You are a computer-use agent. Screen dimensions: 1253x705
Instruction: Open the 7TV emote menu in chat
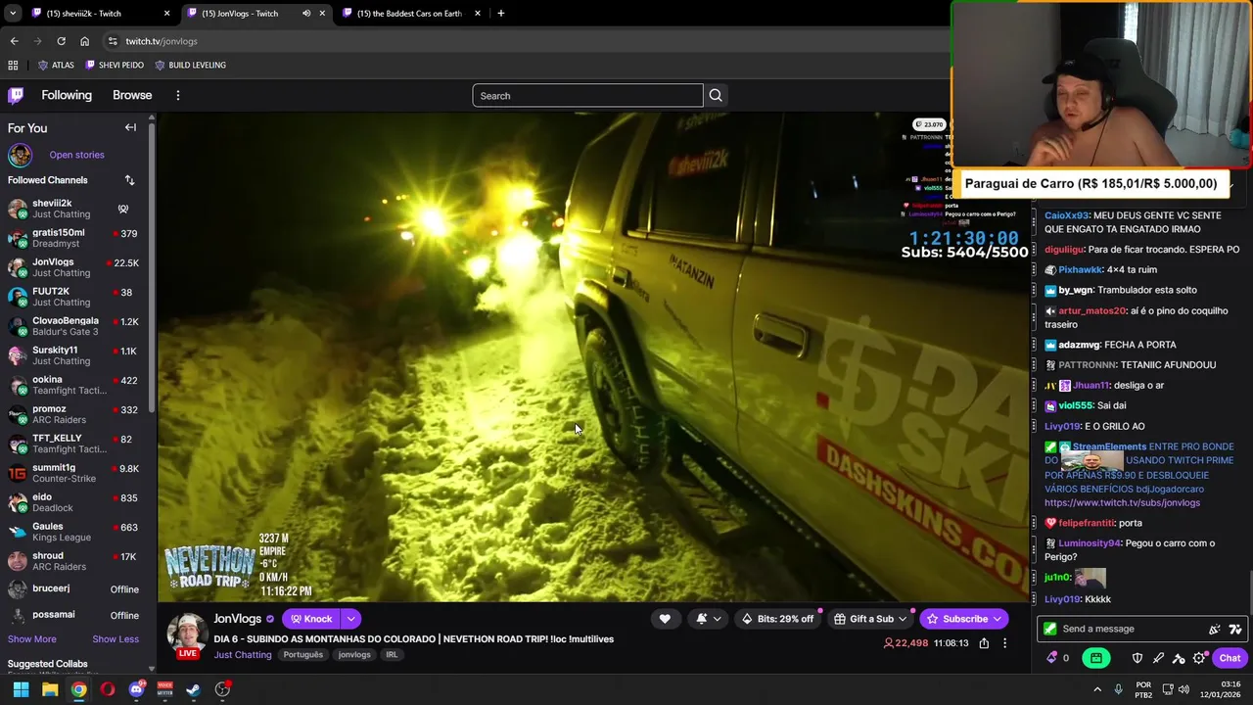(1235, 629)
